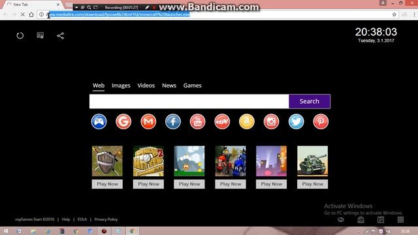Open the Privacy Policy footer link
The image size is (418, 235).
[x=106, y=219]
